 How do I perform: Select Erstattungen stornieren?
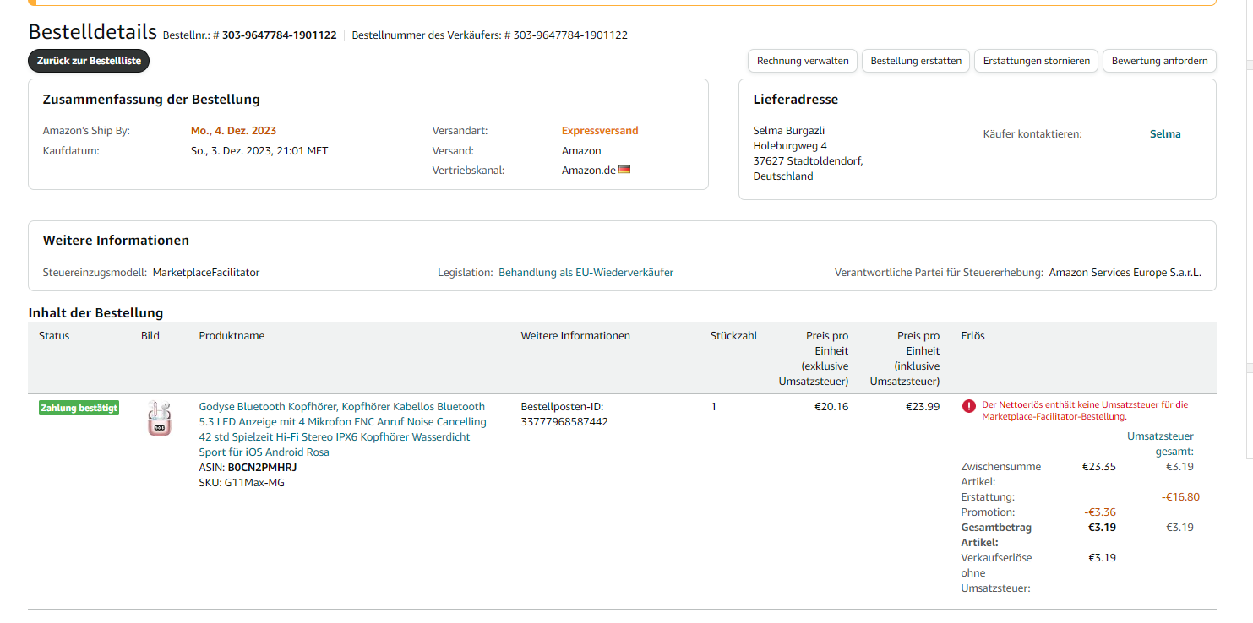pos(1037,61)
